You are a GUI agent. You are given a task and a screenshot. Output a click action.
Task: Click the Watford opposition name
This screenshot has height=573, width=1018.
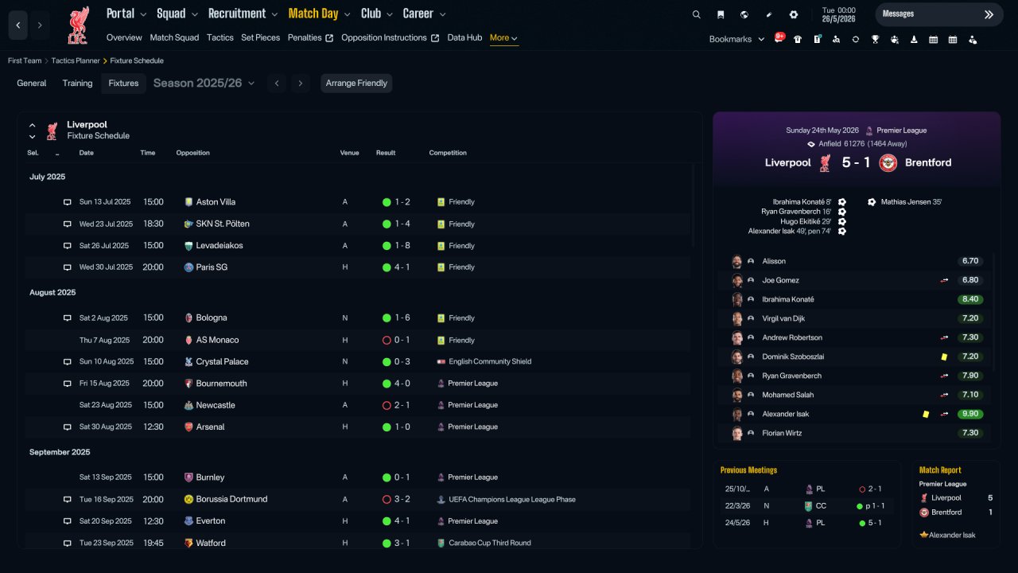pyautogui.click(x=211, y=544)
